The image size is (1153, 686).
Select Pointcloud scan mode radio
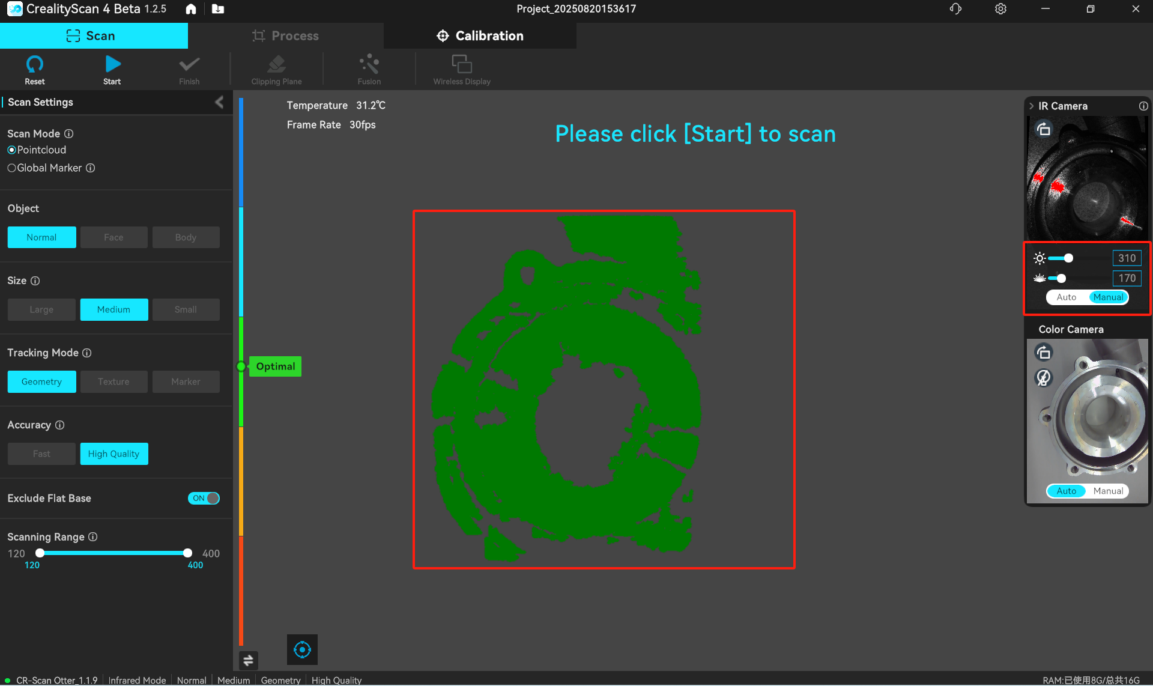pos(12,150)
